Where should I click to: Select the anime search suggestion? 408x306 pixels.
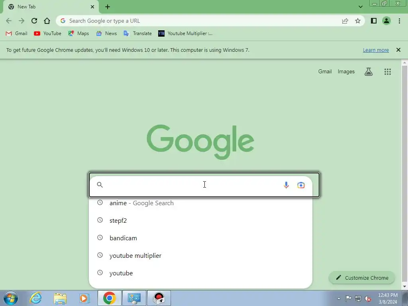pos(200,203)
